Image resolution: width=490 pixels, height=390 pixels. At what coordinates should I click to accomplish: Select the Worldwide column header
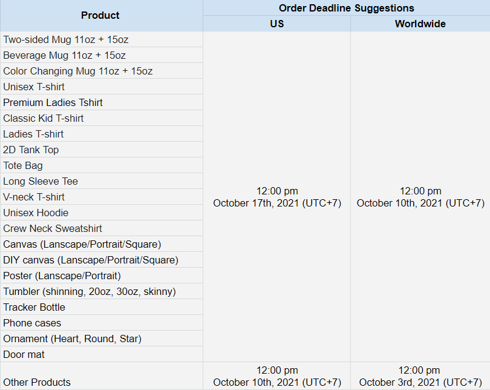tap(420, 24)
